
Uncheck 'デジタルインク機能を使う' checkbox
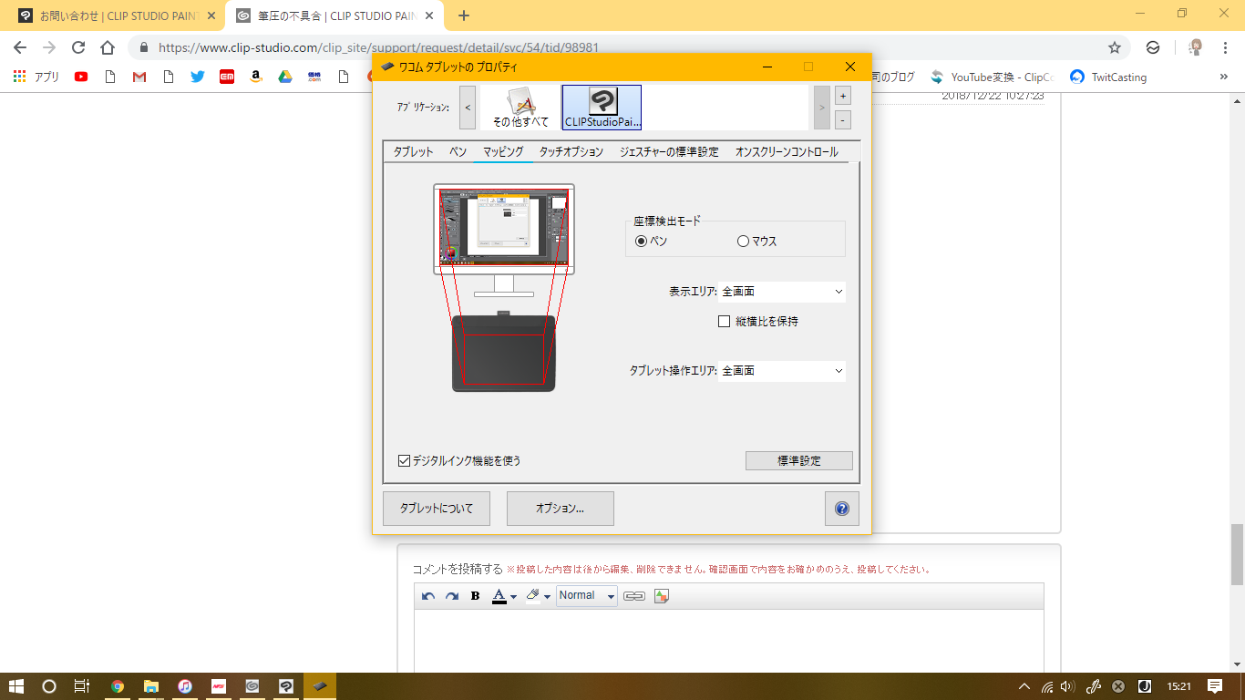pos(405,461)
